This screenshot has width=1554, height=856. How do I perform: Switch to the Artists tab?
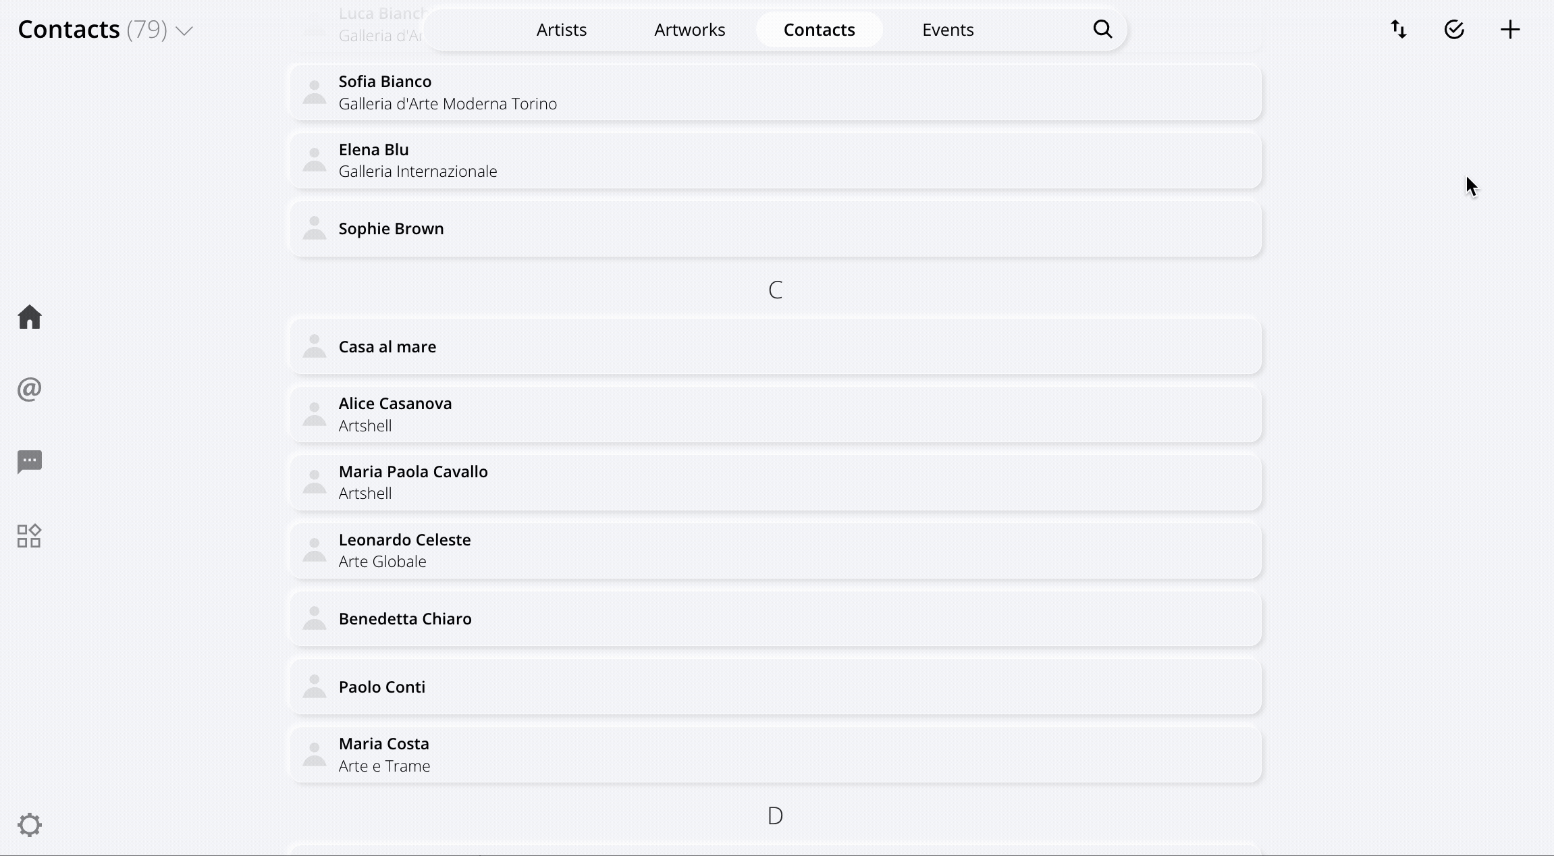coord(562,30)
